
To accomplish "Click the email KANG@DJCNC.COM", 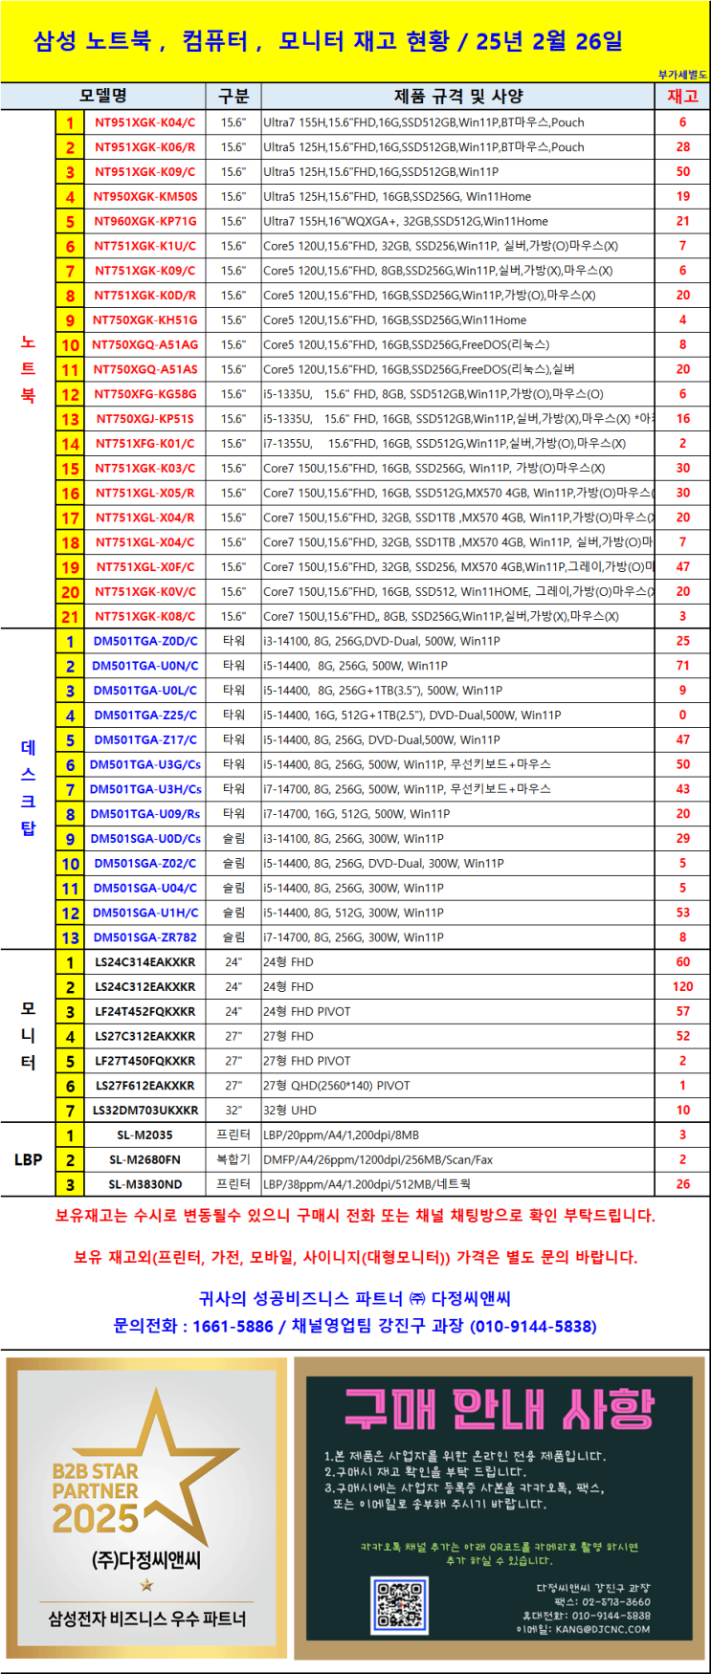I will pos(582,1629).
